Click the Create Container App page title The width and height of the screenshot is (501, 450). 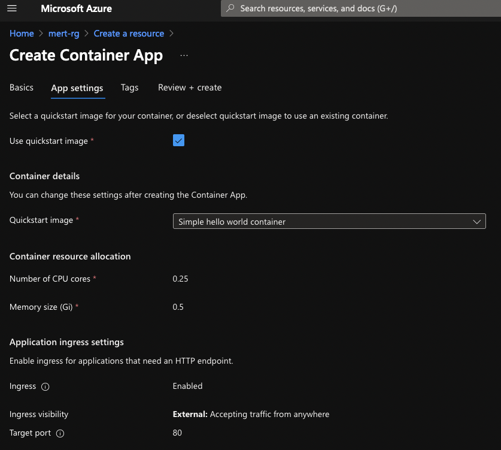pyautogui.click(x=86, y=55)
